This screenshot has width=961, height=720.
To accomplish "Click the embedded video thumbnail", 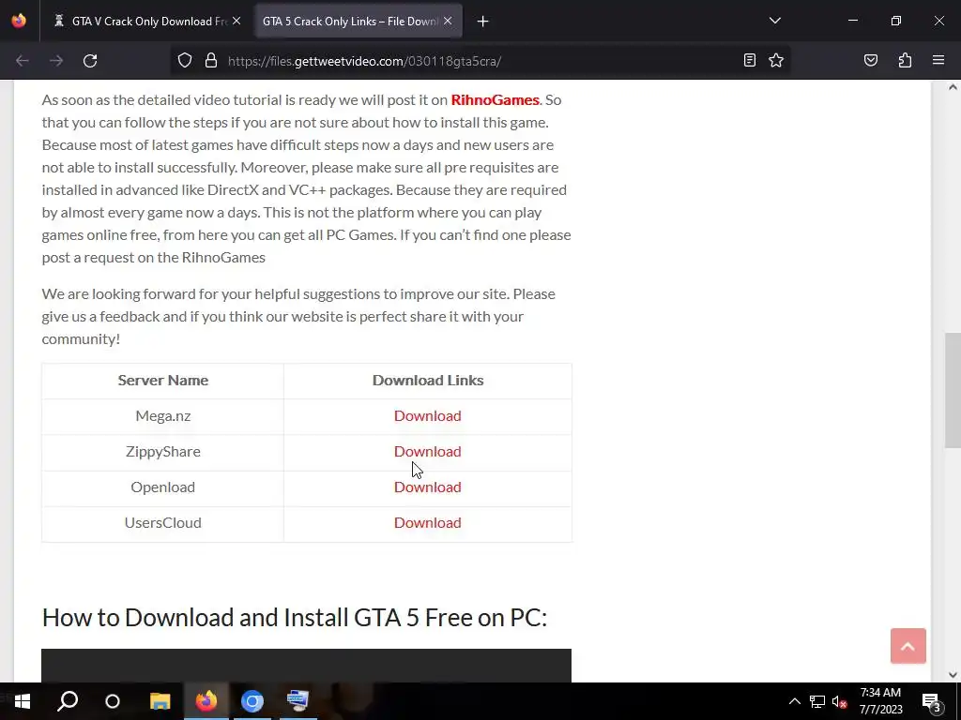I will (x=307, y=666).
